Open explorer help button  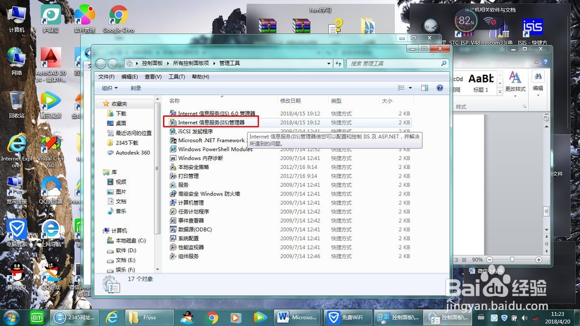tap(440, 88)
